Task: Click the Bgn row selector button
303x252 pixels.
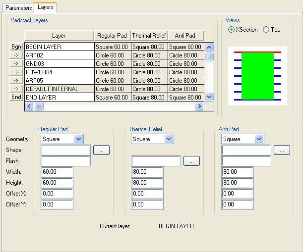Action: click(x=16, y=47)
